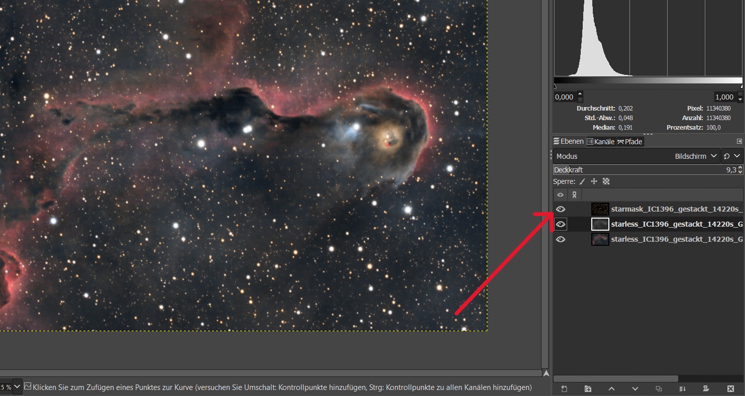
Task: Click the layers panel horizontal scrollbar
Action: (616, 378)
